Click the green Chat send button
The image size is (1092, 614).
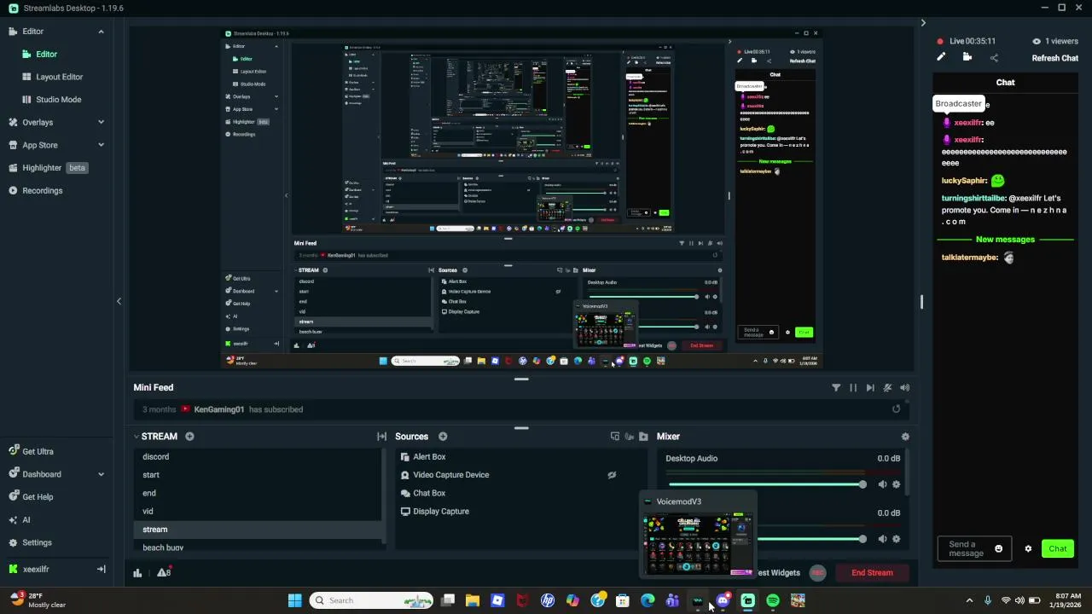click(1058, 549)
